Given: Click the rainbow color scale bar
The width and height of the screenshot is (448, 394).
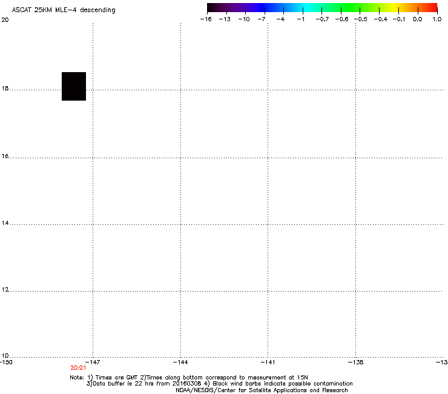Looking at the screenshot, I should [322, 8].
